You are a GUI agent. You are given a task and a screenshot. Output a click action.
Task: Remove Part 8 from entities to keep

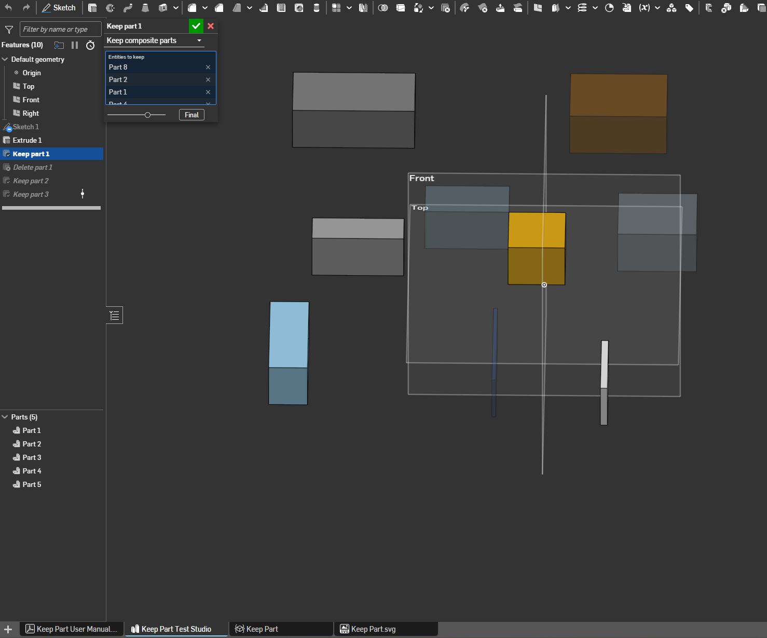pos(208,67)
